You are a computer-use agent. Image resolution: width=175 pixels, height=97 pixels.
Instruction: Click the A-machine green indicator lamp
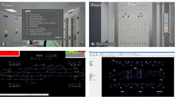(123, 17)
